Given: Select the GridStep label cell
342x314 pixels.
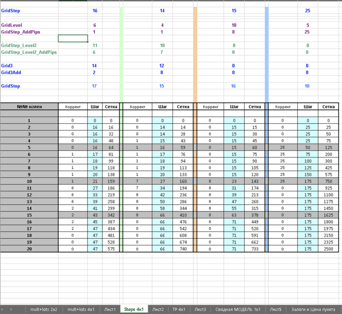Looking at the screenshot, I should point(29,11).
